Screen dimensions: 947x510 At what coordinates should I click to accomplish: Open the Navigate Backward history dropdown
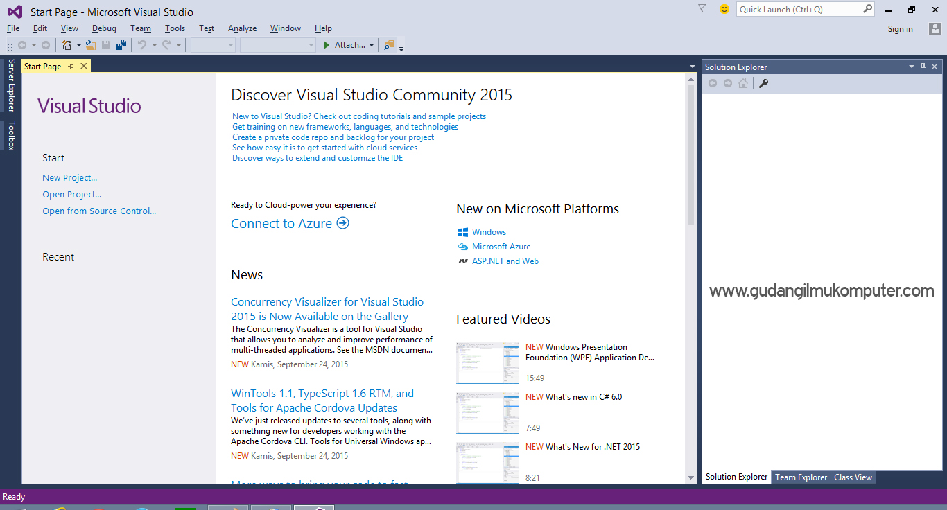tap(33, 45)
